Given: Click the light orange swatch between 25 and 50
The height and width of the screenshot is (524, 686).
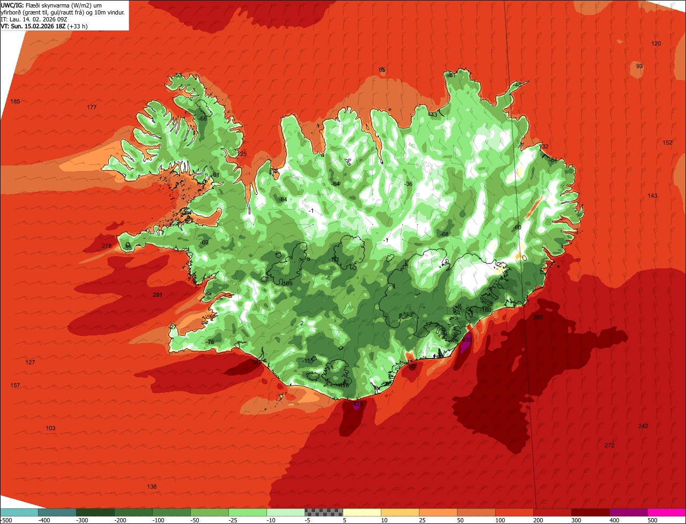Looking at the screenshot, I should click(x=438, y=512).
